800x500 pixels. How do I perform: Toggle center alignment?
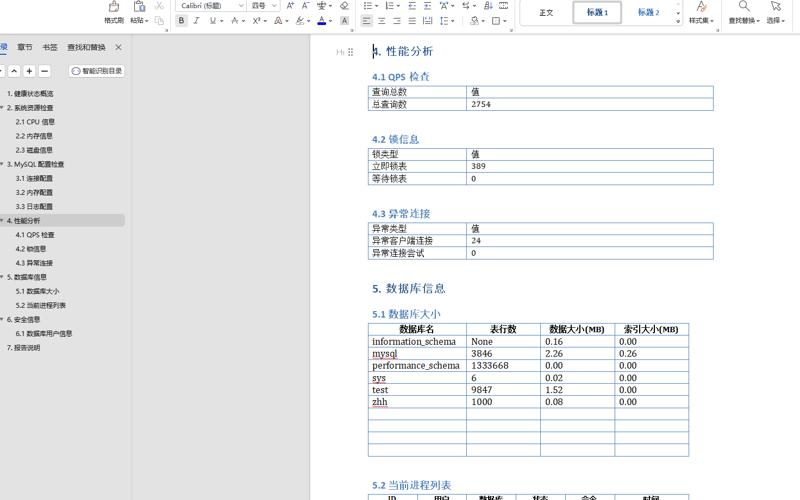[382, 21]
